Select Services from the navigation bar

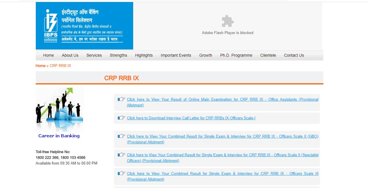pyautogui.click(x=94, y=55)
